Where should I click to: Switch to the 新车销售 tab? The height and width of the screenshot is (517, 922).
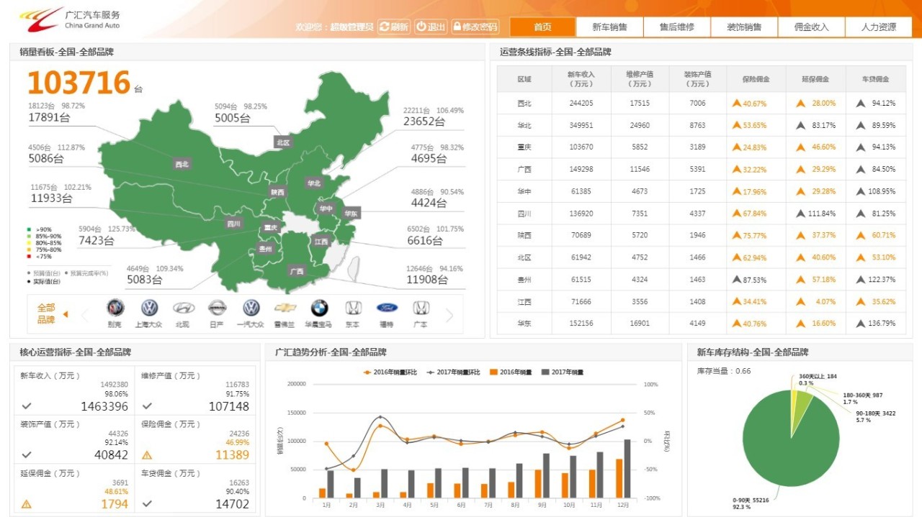609,27
